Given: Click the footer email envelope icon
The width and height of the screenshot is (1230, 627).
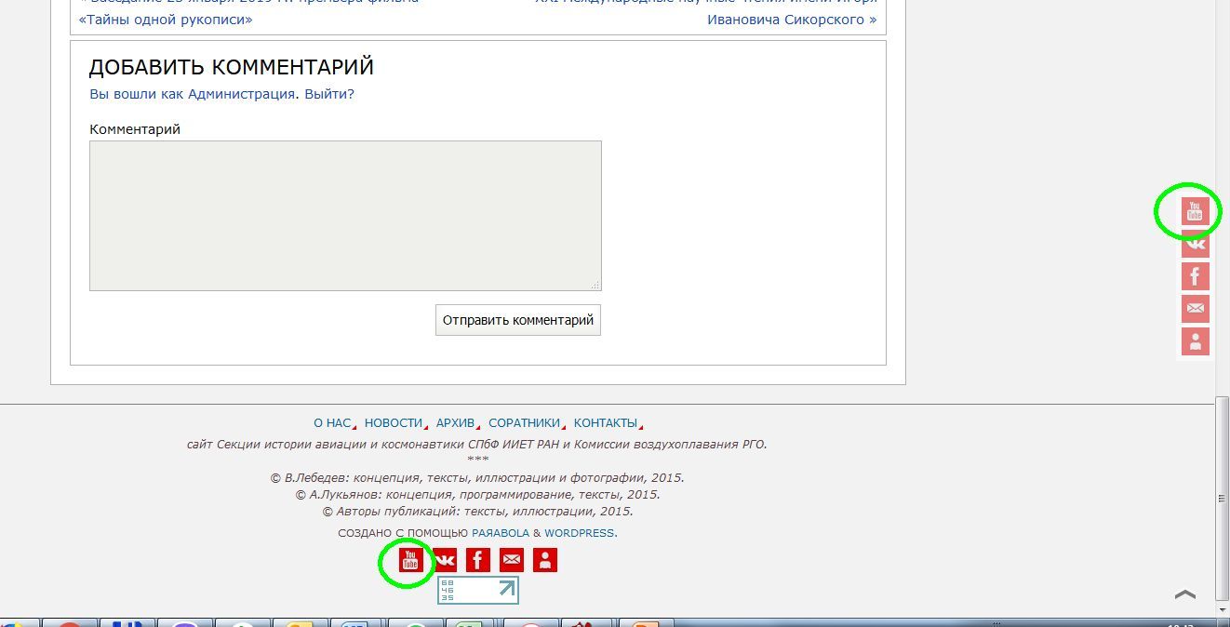Looking at the screenshot, I should (511, 560).
